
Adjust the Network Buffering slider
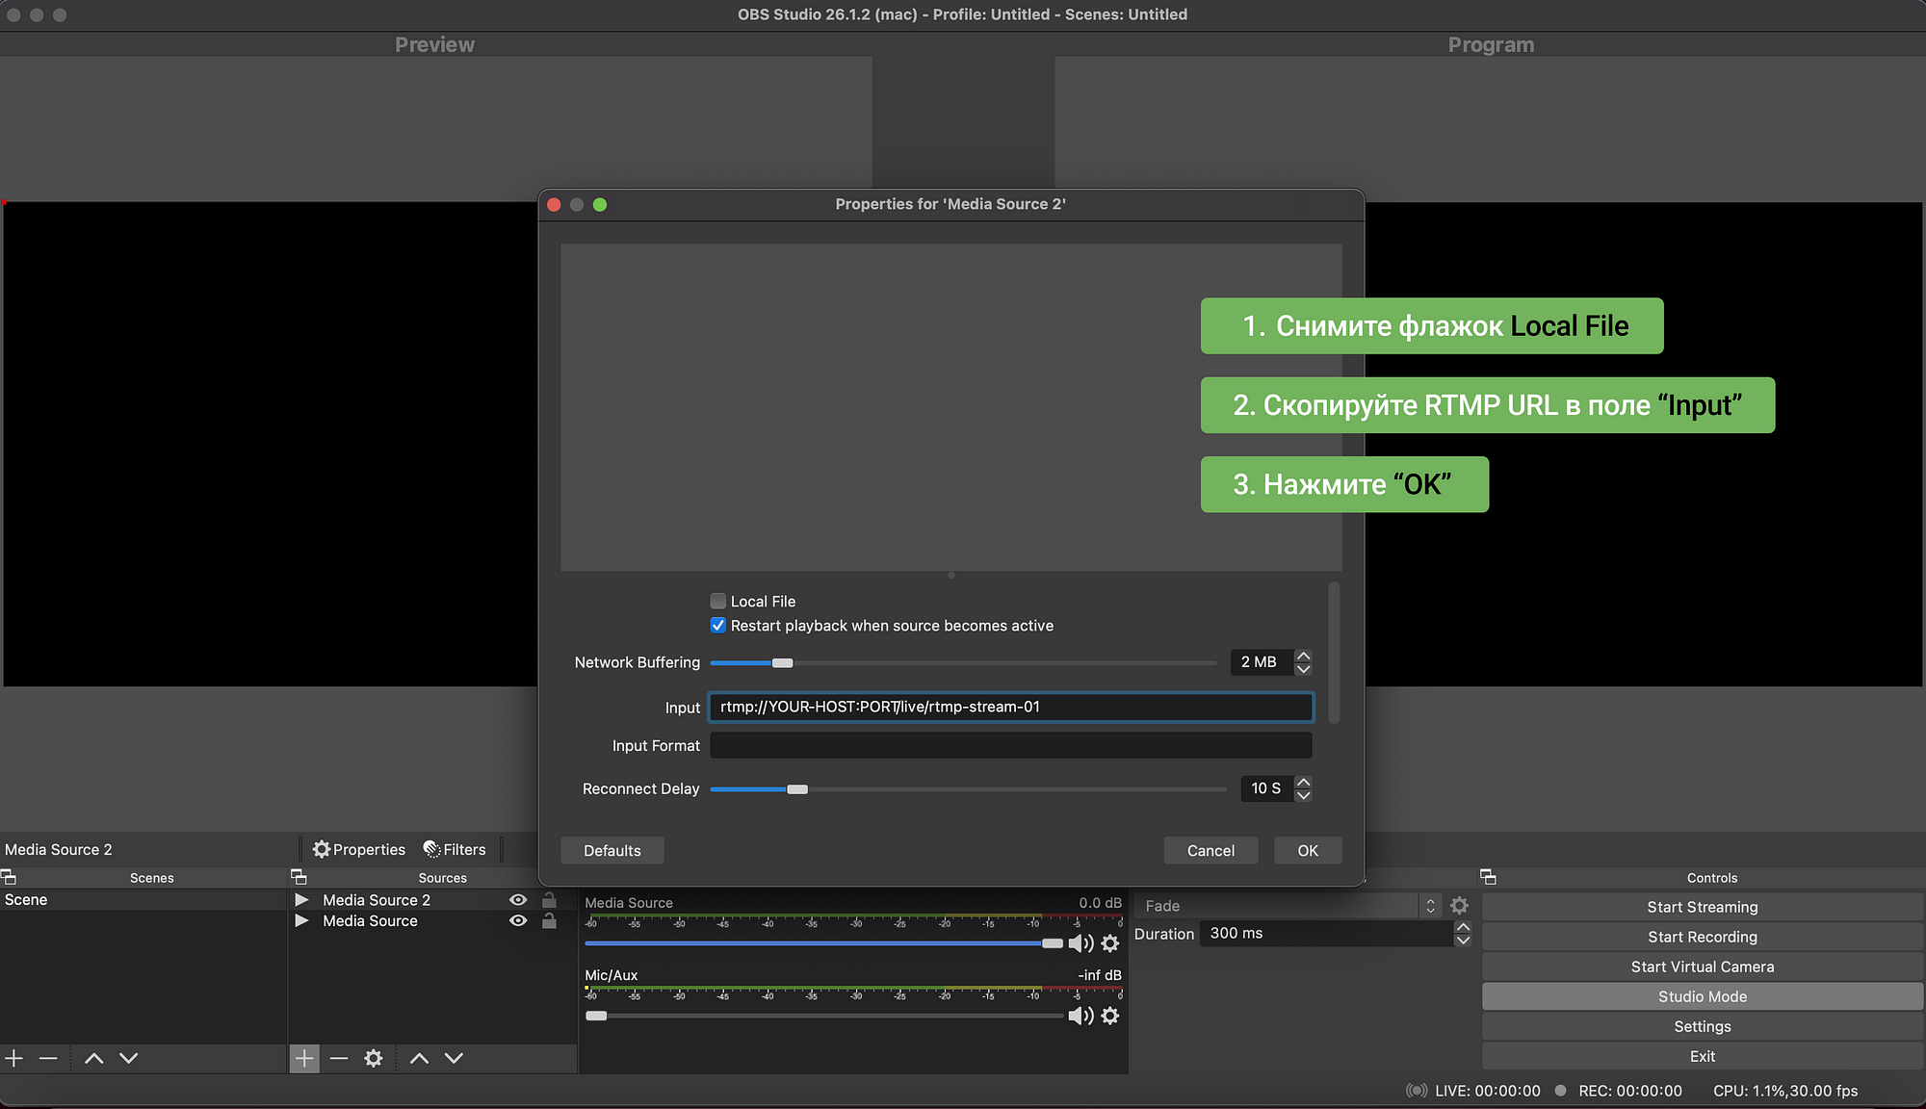point(782,662)
